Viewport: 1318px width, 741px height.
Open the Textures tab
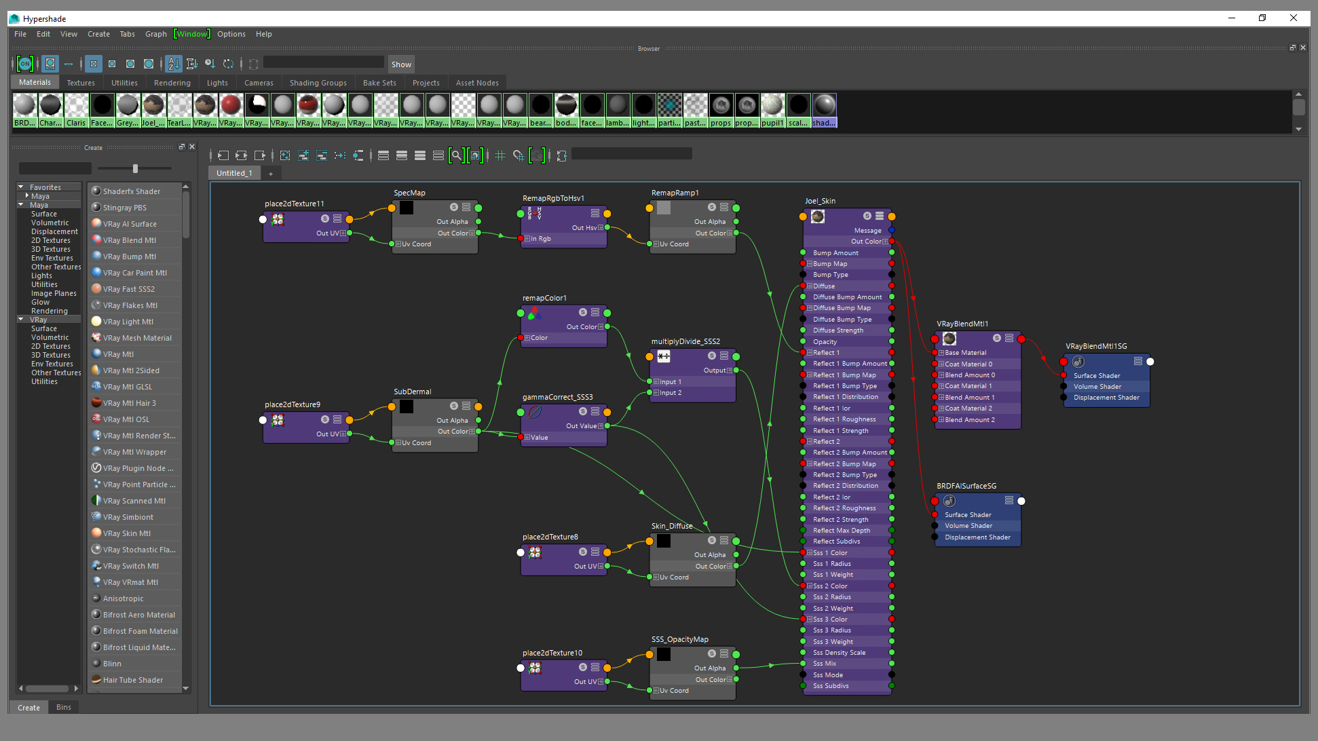[81, 83]
